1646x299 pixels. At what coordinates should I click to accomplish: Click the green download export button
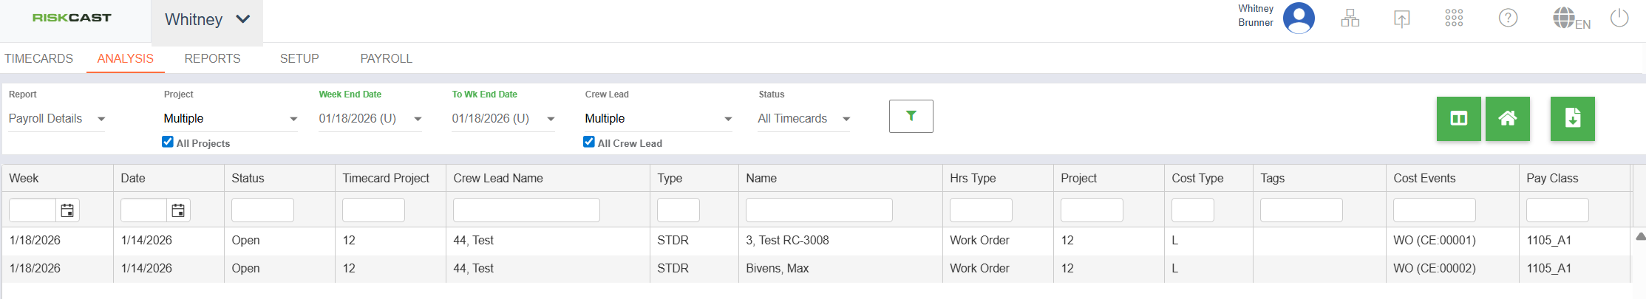tap(1572, 118)
